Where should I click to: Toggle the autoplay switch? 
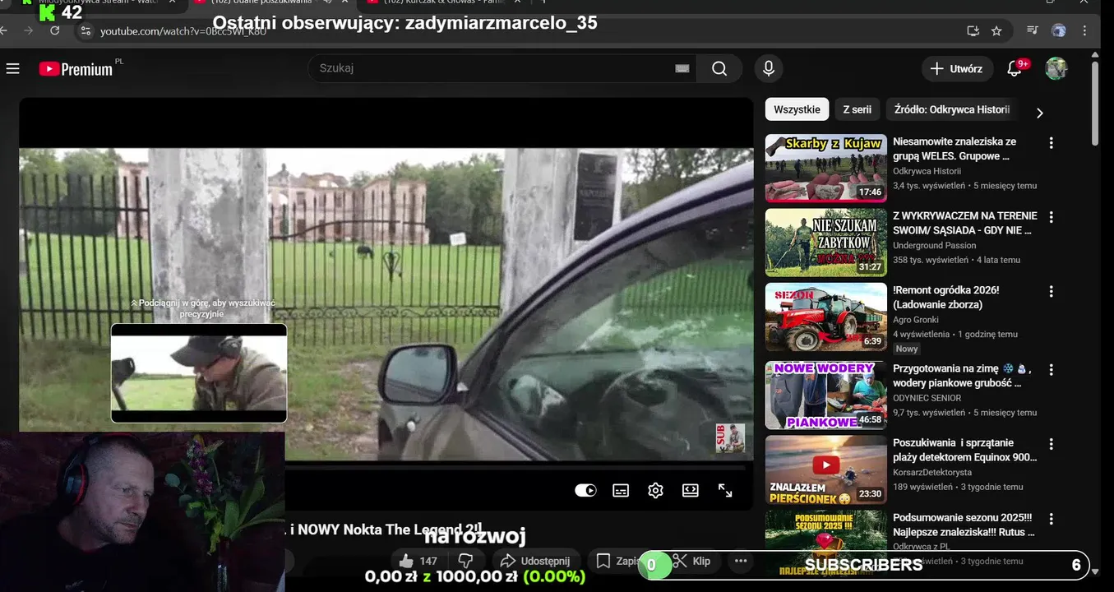click(585, 490)
